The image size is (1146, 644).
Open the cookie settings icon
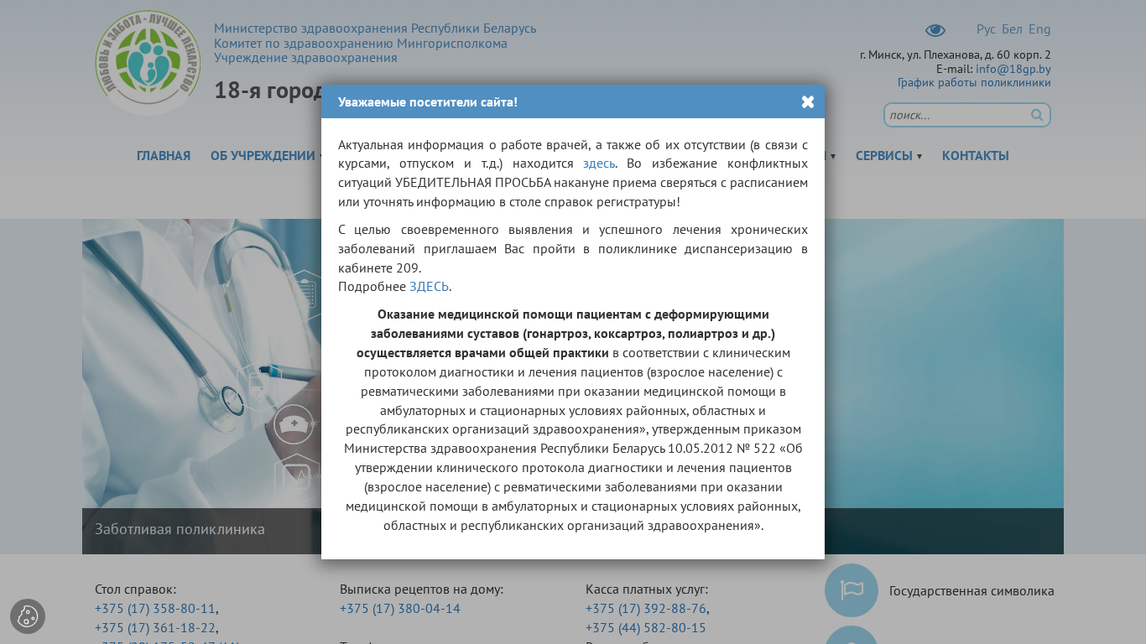click(x=28, y=616)
